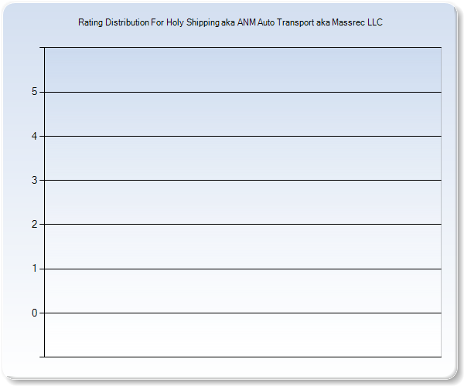Select the horizontal gridline at value 1
The image size is (464, 386).
(243, 269)
